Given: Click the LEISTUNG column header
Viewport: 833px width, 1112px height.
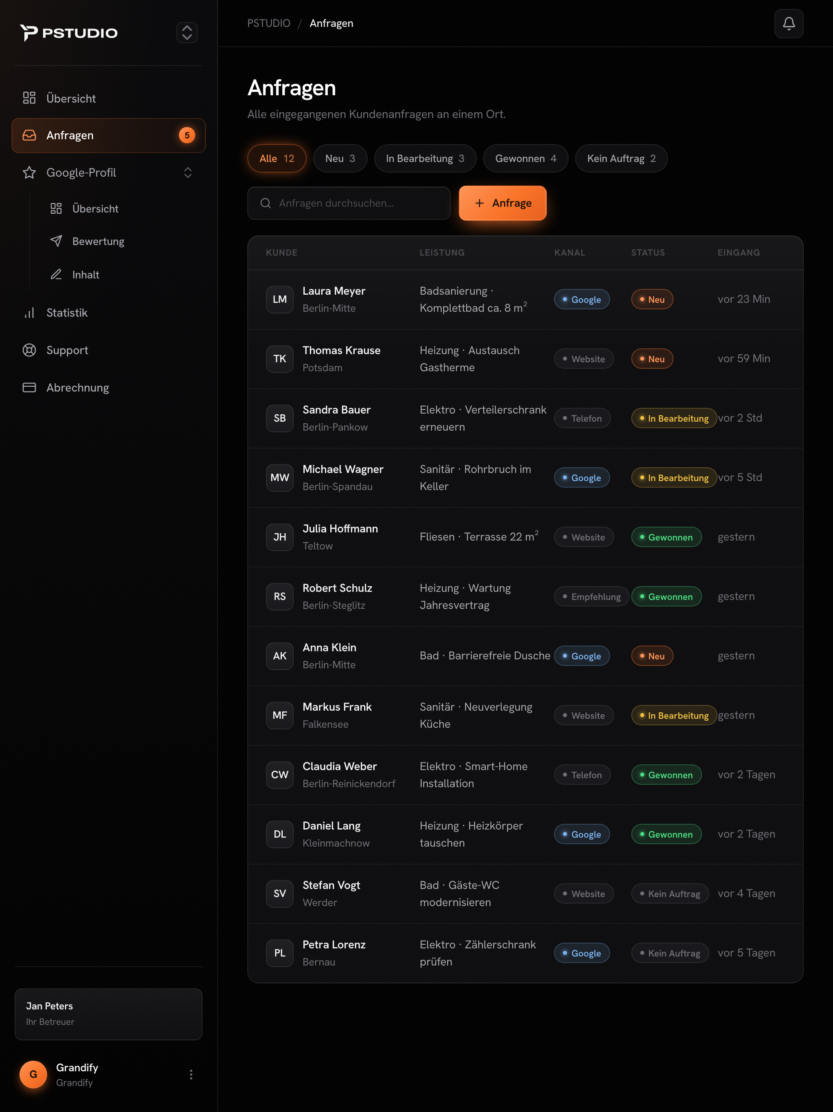Looking at the screenshot, I should [x=442, y=252].
